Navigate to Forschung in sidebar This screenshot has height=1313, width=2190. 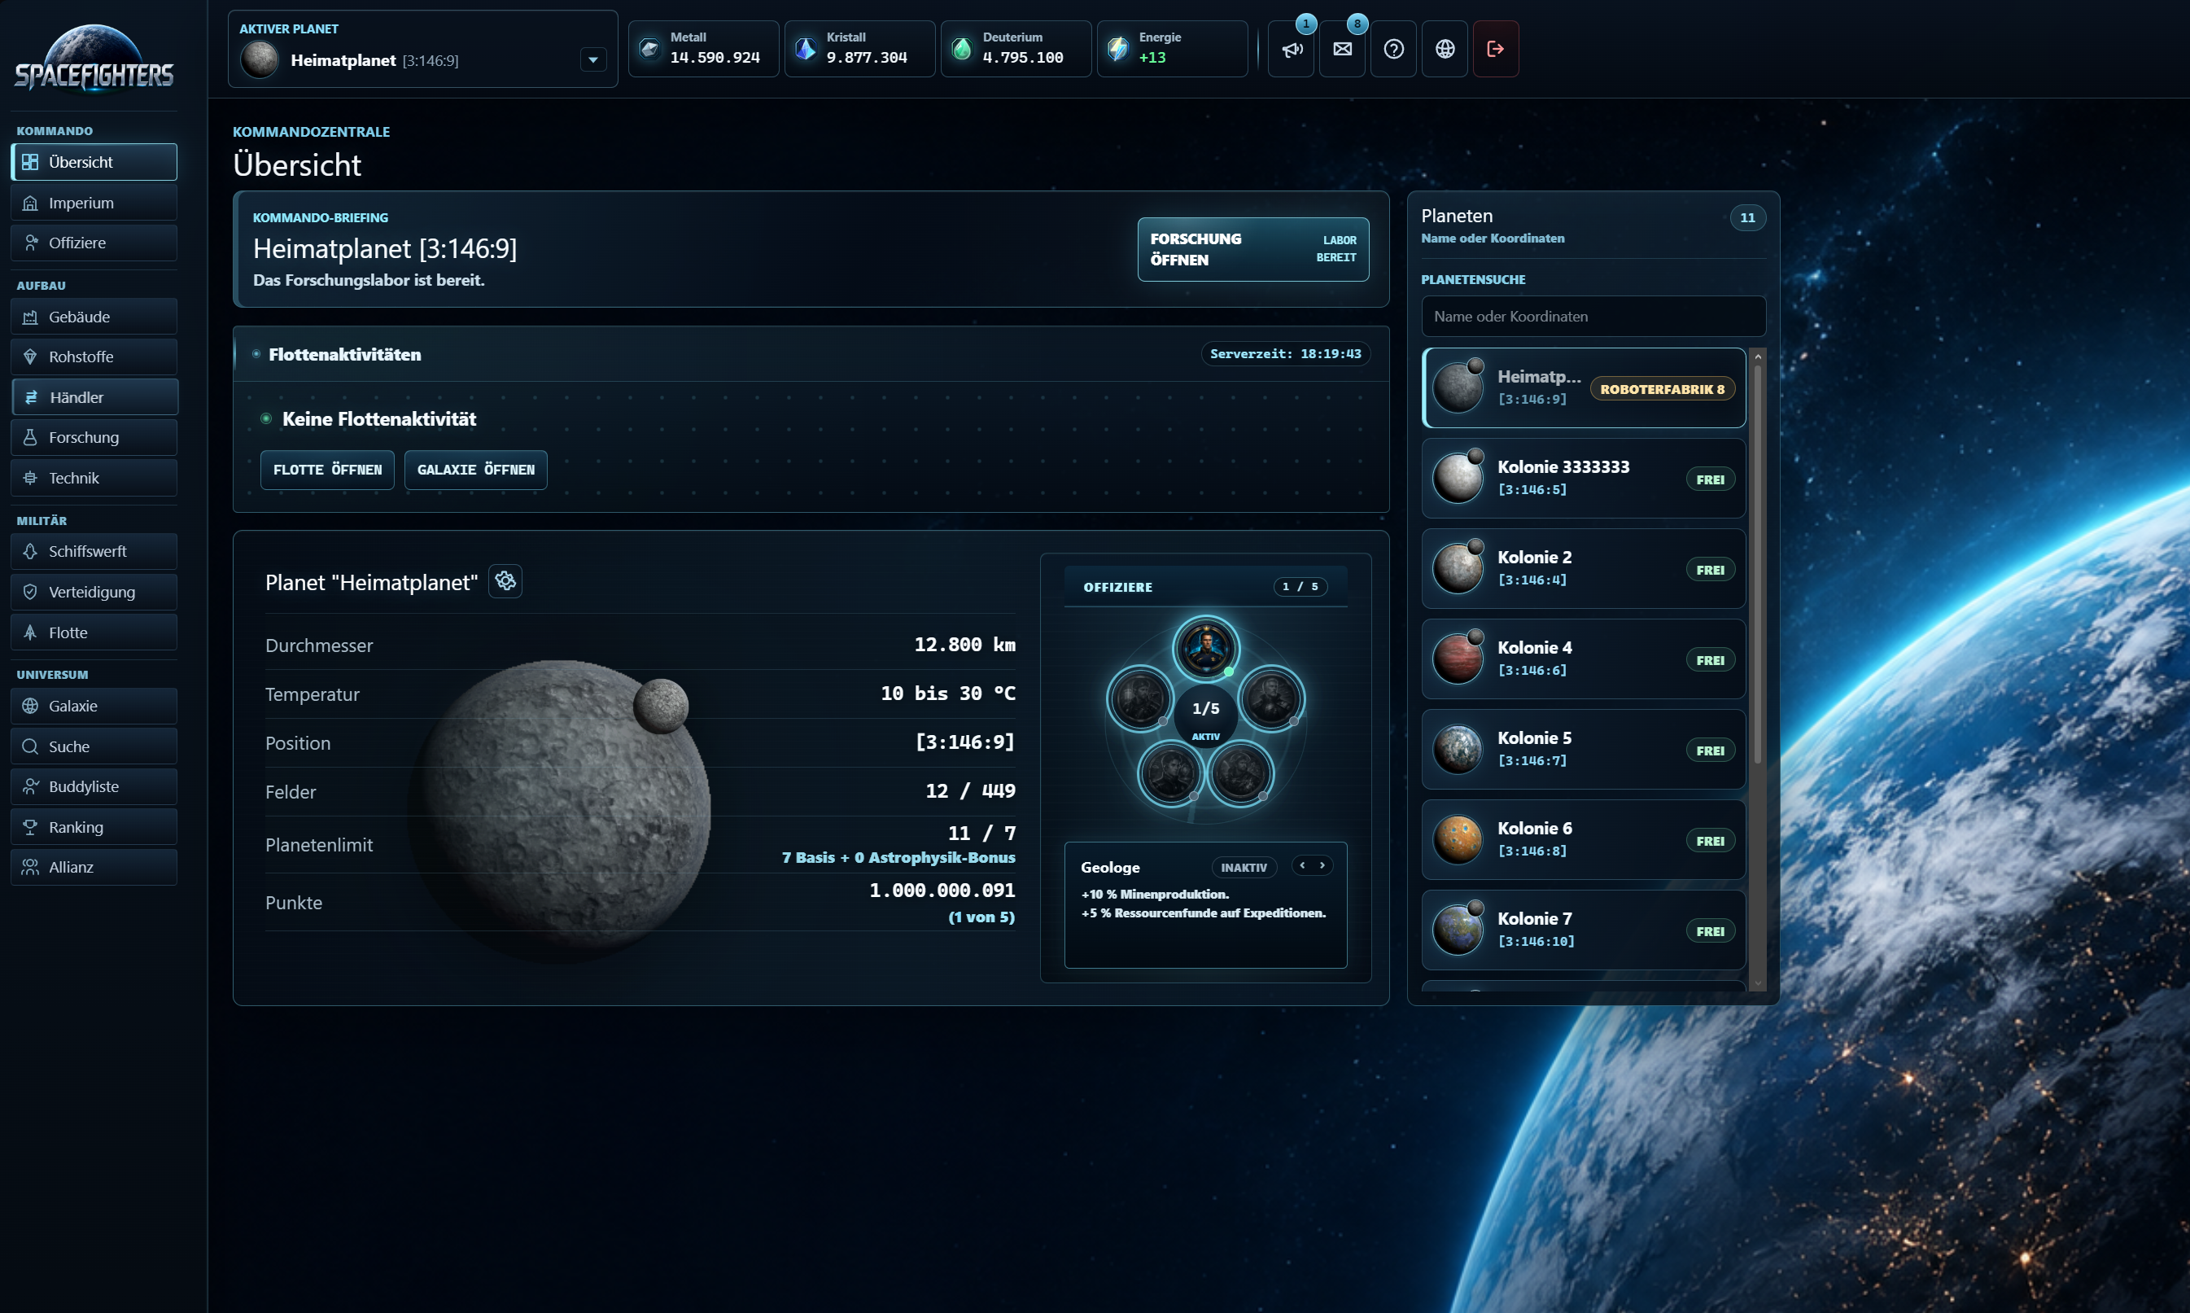click(94, 437)
